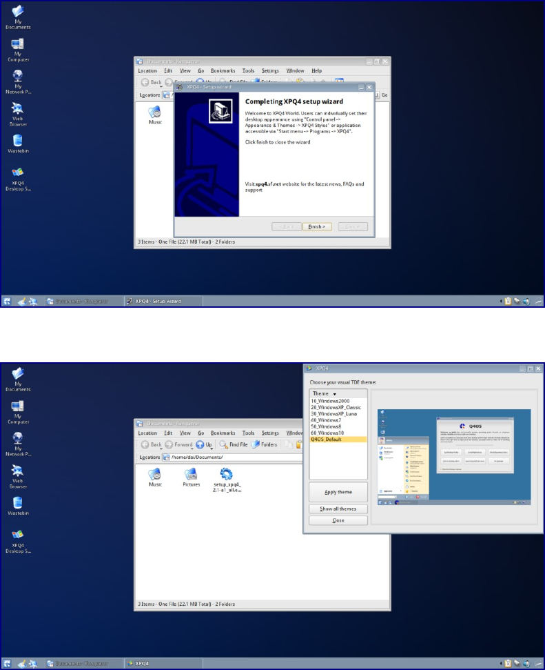The height and width of the screenshot is (670, 545).
Task: Click clipboard tray icon on desktop with theme window
Action: (x=508, y=664)
